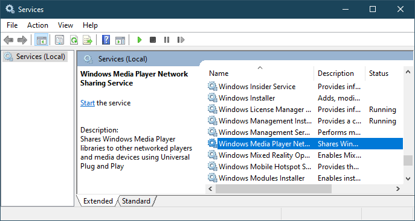Screen dimensions: 415x221
Task: Click gear icon in Services (Local) header
Action: 88,59
